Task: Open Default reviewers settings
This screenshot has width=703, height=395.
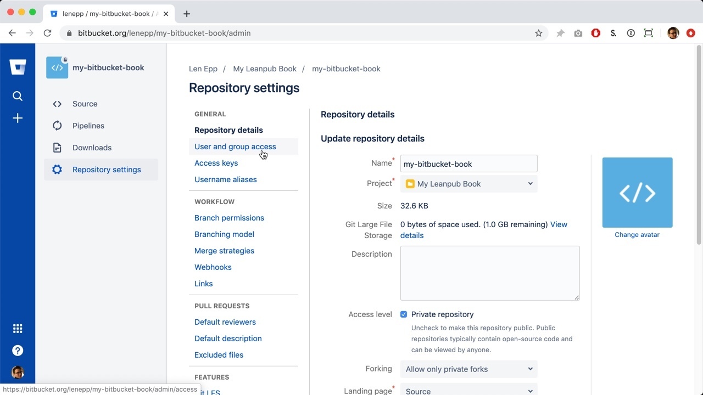Action: click(x=225, y=322)
